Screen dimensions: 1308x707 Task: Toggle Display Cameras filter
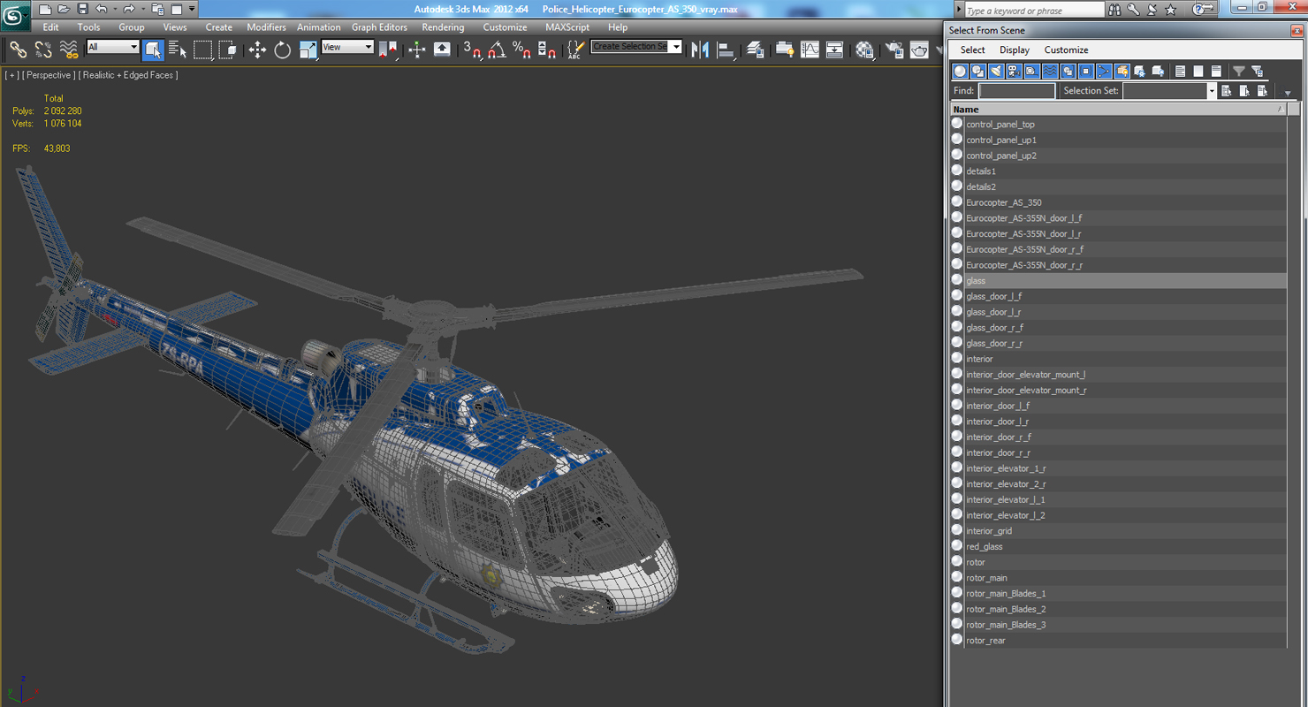[x=1014, y=71]
